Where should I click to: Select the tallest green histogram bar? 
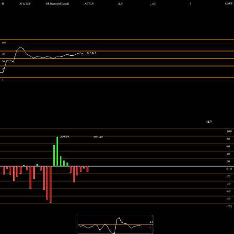point(57,152)
